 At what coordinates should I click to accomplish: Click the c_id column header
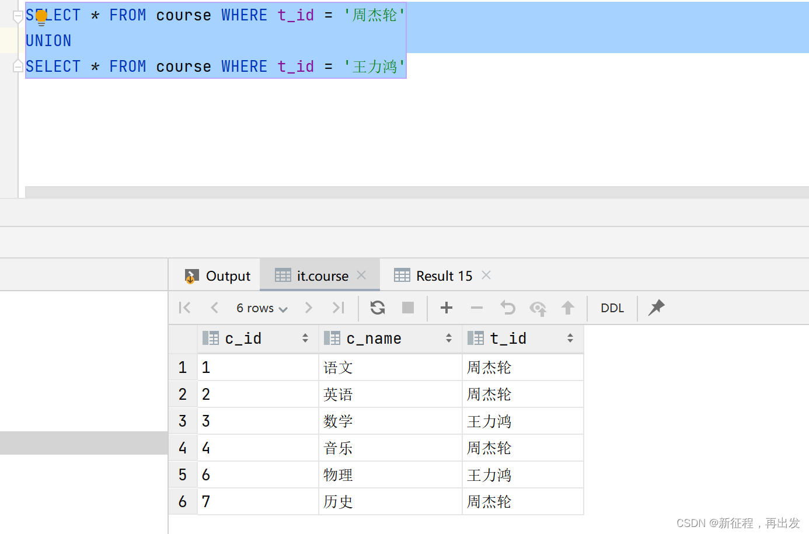[x=258, y=338]
